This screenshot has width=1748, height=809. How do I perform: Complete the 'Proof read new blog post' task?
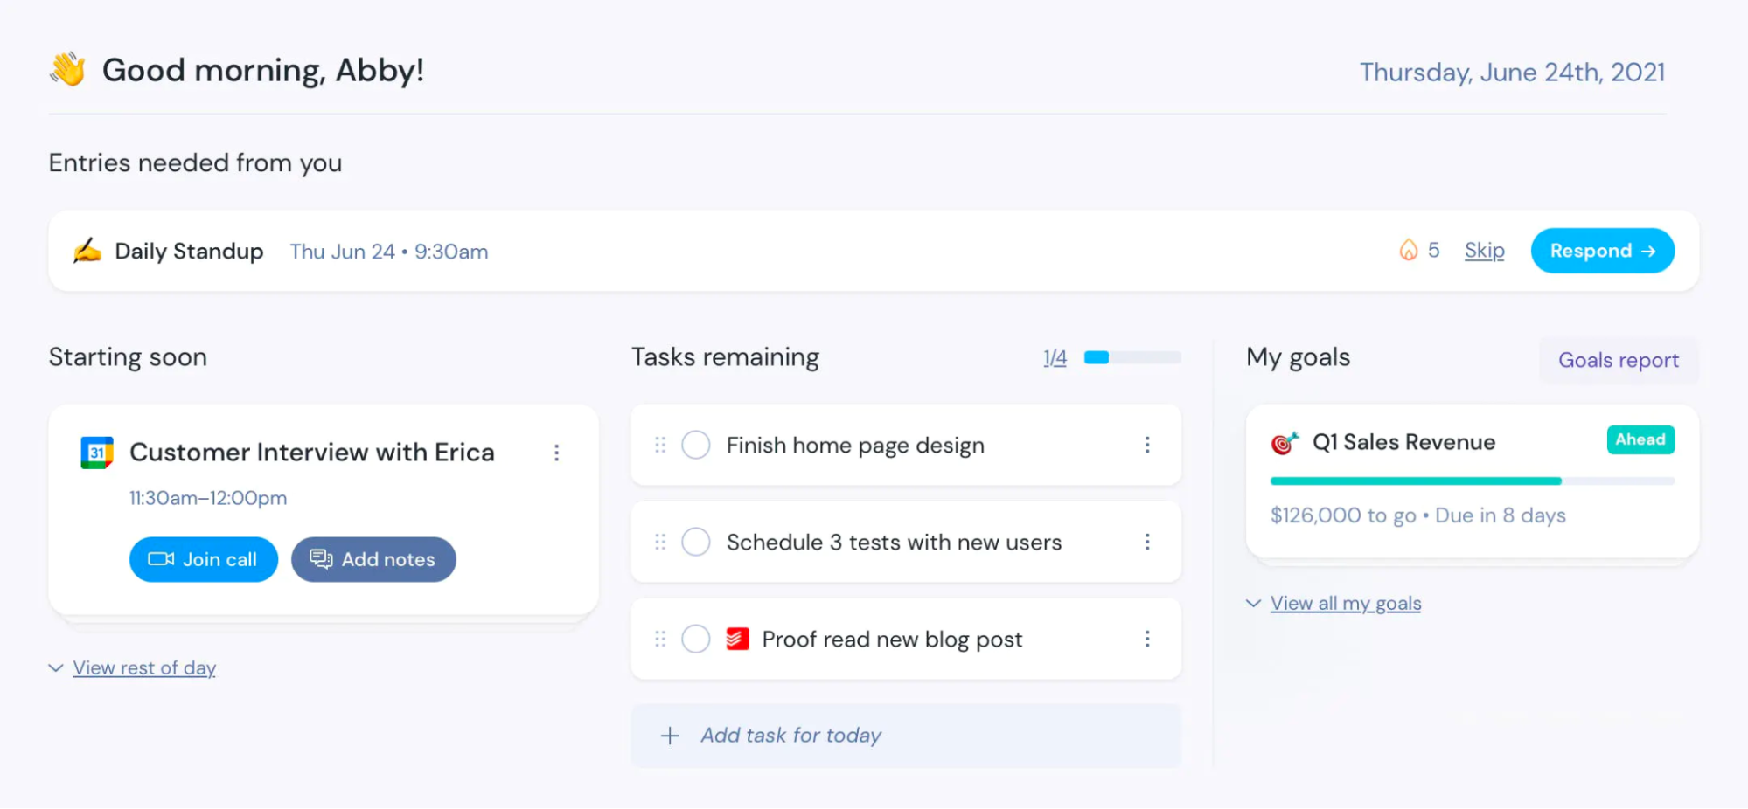695,639
